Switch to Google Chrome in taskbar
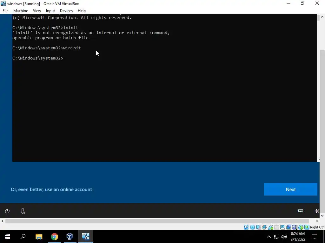The height and width of the screenshot is (243, 325). tap(55, 237)
